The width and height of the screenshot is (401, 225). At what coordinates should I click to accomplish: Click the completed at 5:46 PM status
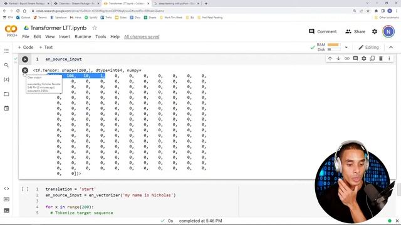(x=200, y=221)
